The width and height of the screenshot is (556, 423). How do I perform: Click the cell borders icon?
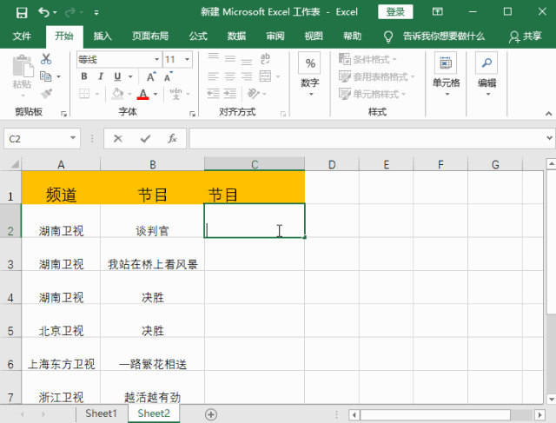[x=84, y=94]
